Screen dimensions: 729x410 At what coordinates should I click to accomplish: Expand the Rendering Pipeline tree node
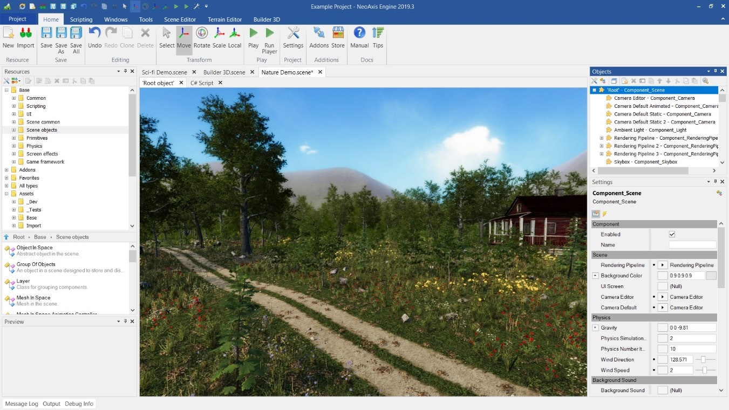(x=601, y=138)
